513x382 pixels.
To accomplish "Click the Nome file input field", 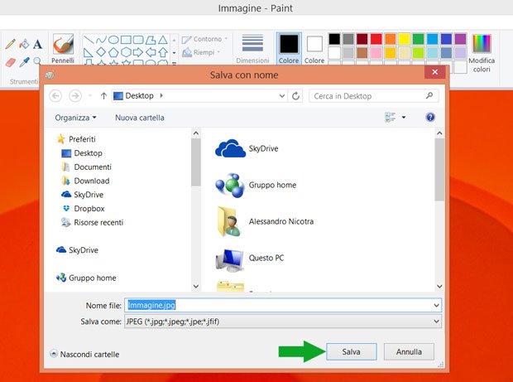I will 283,305.
